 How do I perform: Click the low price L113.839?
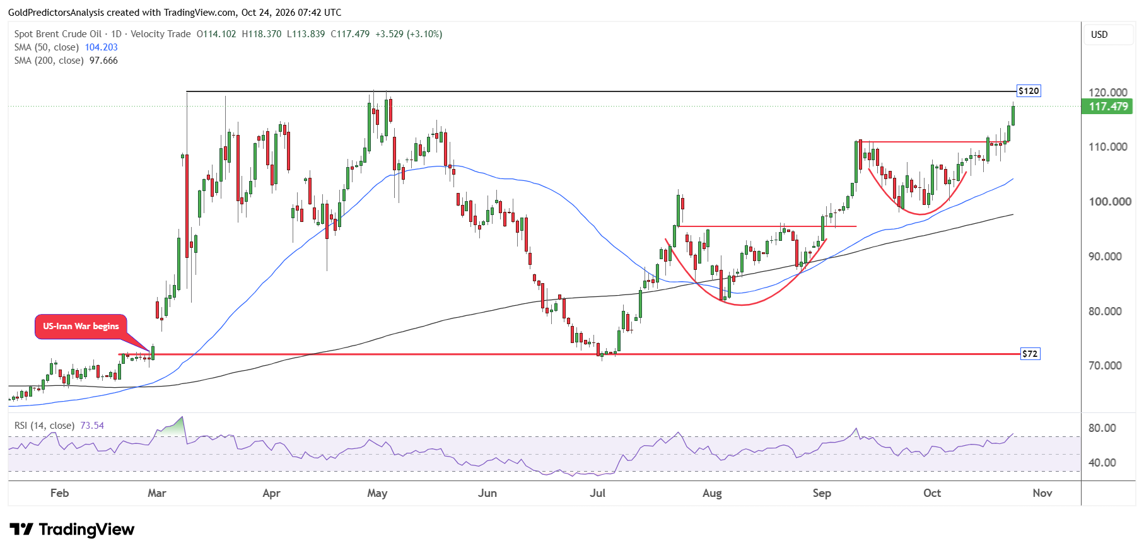[x=306, y=34]
